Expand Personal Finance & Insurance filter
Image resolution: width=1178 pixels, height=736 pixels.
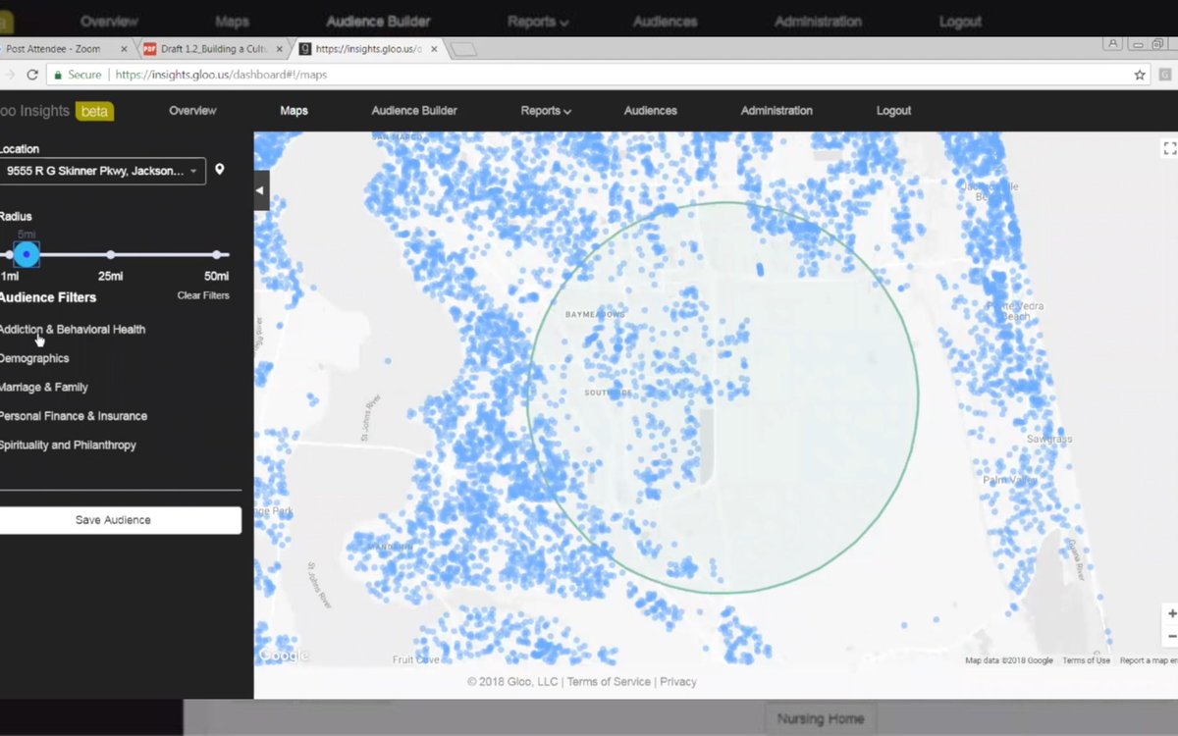(74, 416)
